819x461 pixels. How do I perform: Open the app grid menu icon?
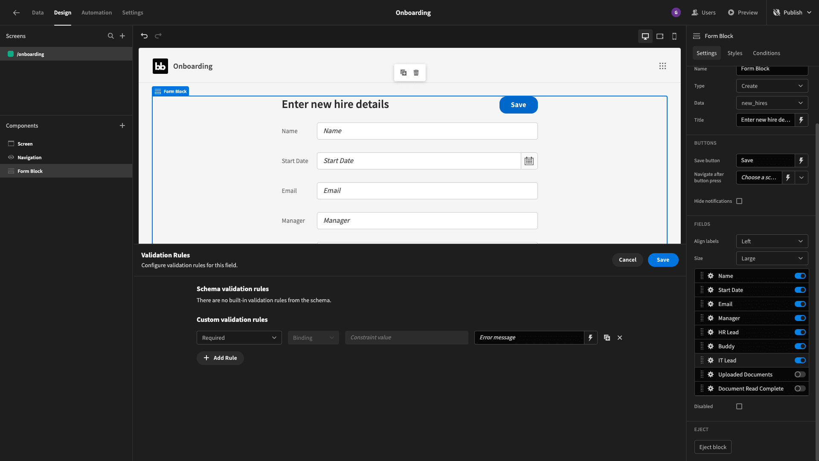[662, 66]
